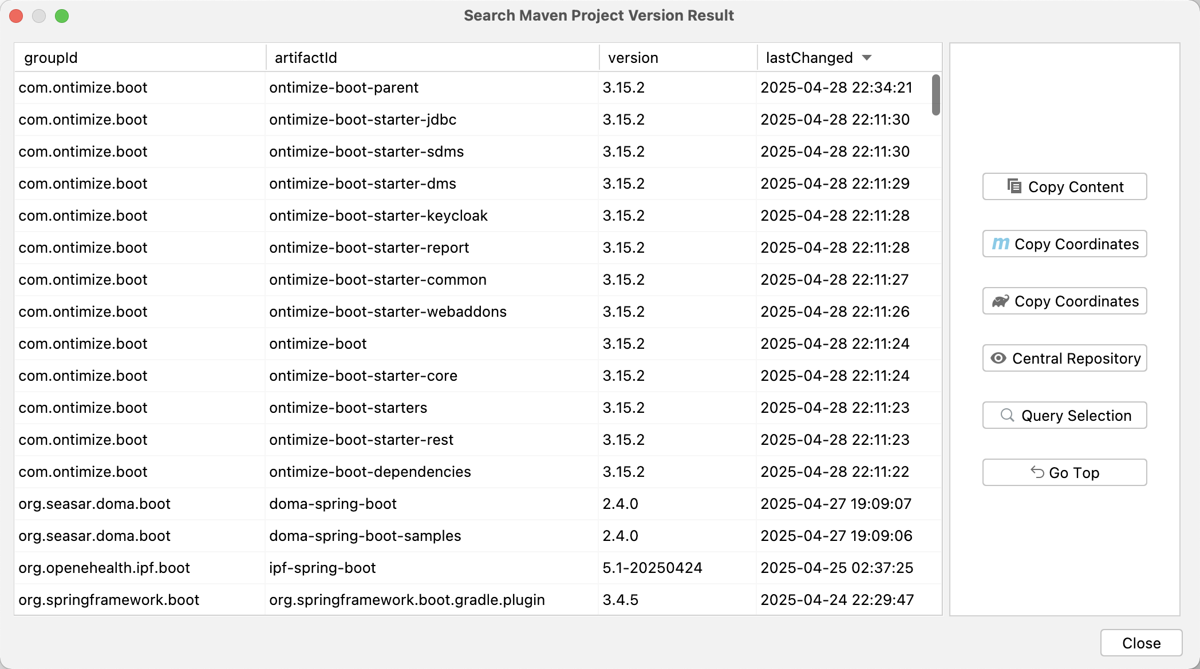Viewport: 1200px width, 669px height.
Task: Click the timestamp 2025-04-28 22:34:21
Action: tap(836, 87)
